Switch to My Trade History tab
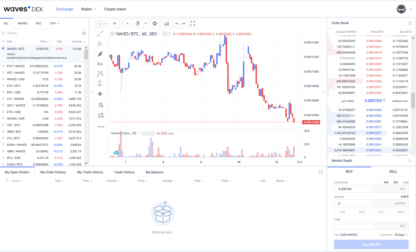The height and width of the screenshot is (252, 416). (90, 172)
